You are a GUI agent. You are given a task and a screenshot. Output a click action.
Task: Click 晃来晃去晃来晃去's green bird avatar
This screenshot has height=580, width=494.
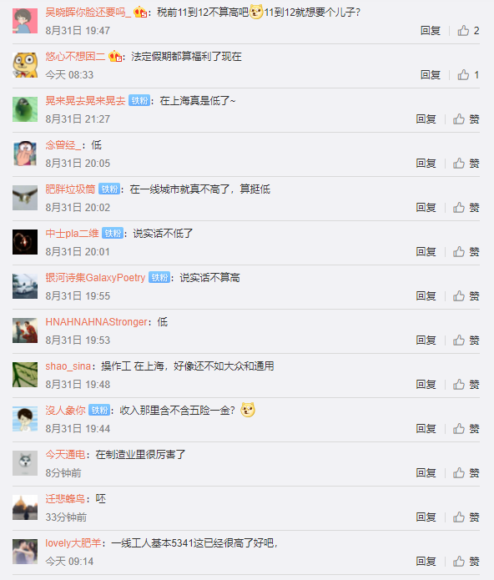click(x=25, y=109)
